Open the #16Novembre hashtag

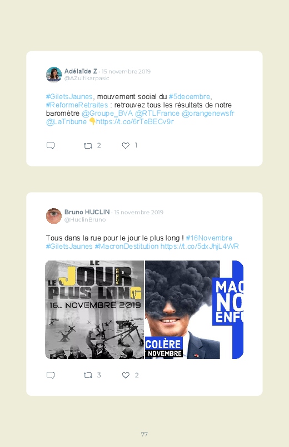tap(209, 238)
